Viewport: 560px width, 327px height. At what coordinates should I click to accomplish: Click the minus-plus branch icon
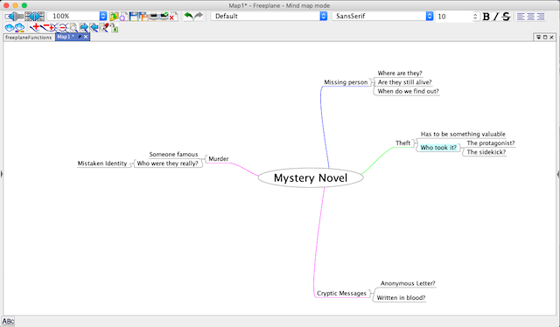pyautogui.click(x=47, y=27)
